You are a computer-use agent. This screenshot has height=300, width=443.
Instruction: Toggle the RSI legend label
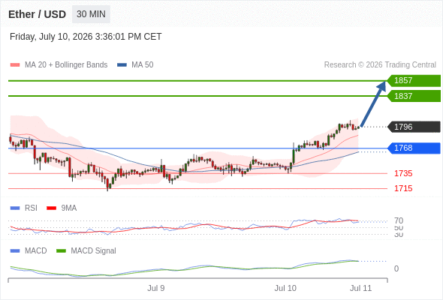click(31, 208)
